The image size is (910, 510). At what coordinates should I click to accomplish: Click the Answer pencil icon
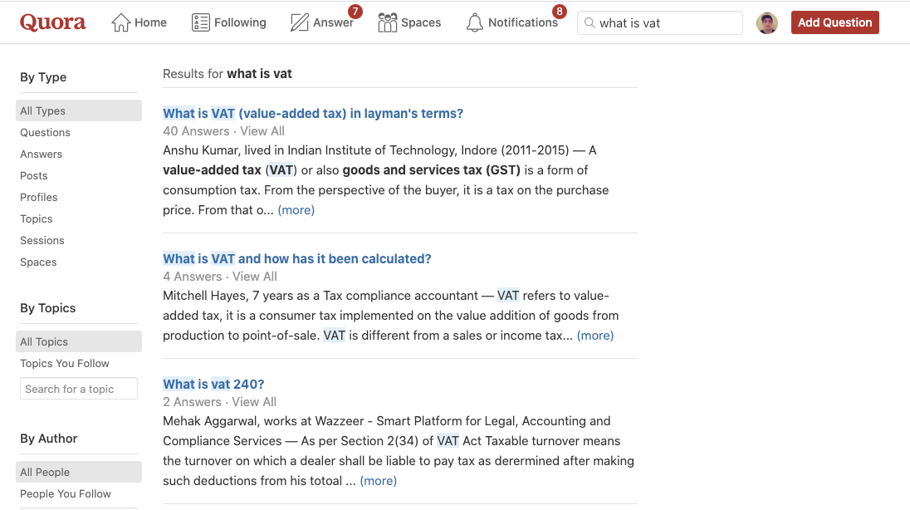click(300, 22)
